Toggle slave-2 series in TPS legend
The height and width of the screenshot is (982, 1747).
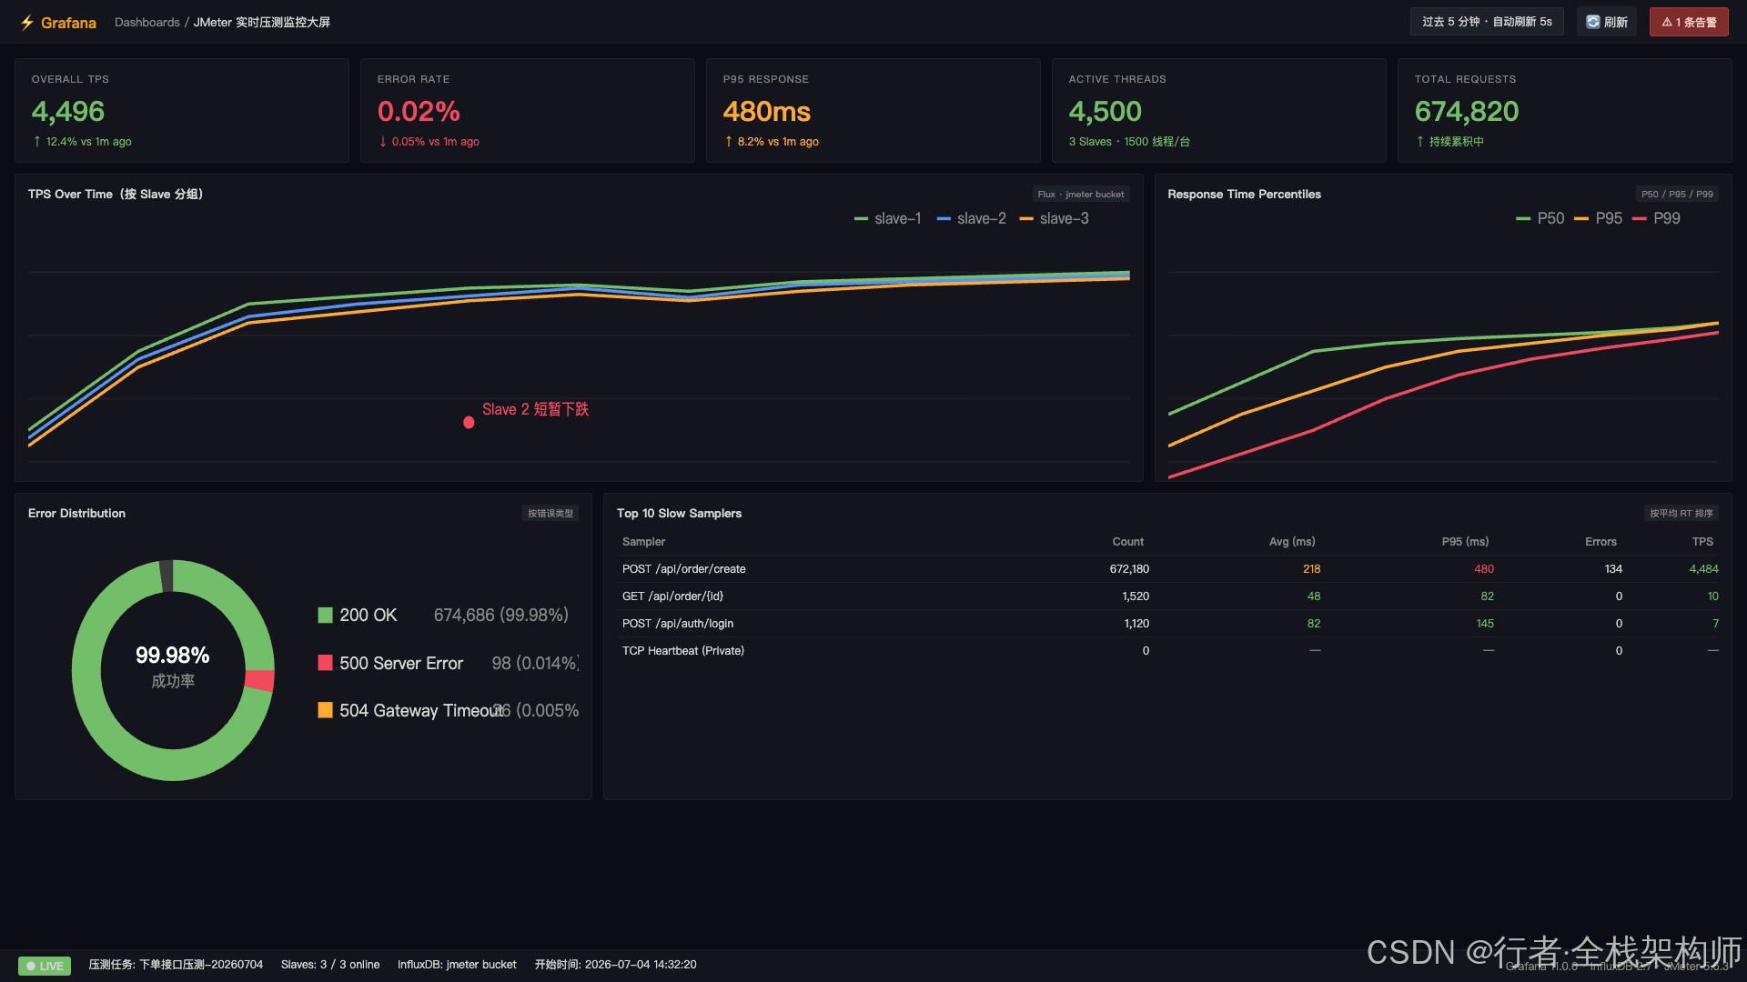tap(972, 218)
